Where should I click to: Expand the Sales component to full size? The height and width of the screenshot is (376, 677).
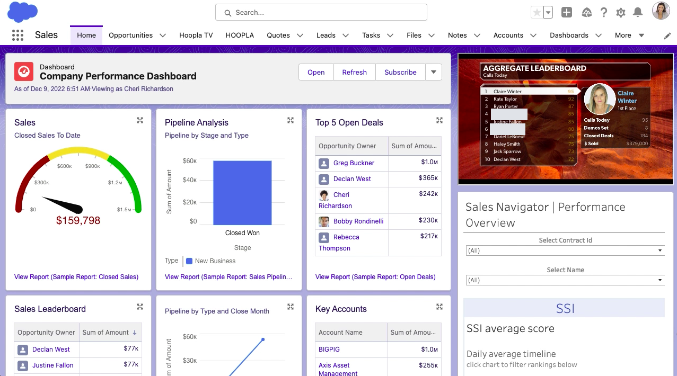[x=140, y=120]
